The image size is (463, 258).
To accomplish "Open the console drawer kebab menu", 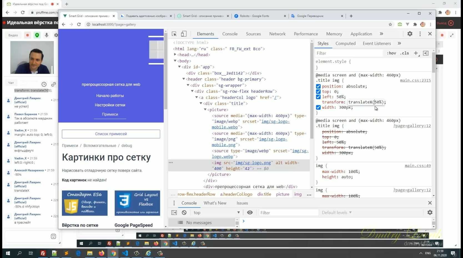I will tap(174, 203).
